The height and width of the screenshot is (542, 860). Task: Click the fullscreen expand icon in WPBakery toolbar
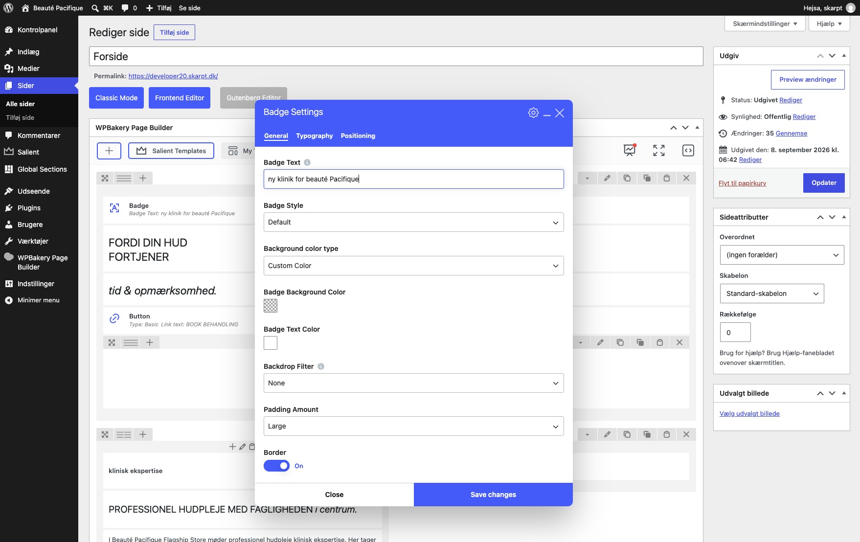pyautogui.click(x=659, y=150)
